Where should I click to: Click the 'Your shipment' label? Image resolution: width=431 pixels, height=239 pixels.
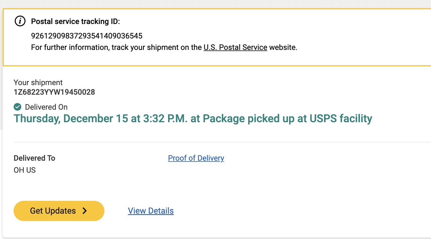click(38, 82)
